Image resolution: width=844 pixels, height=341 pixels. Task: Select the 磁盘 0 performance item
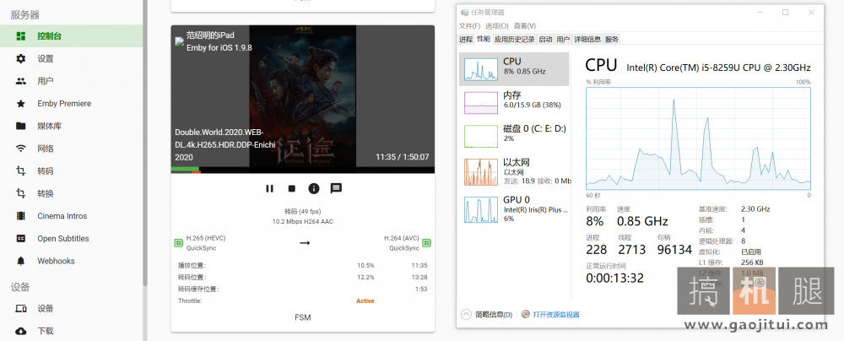(514, 136)
